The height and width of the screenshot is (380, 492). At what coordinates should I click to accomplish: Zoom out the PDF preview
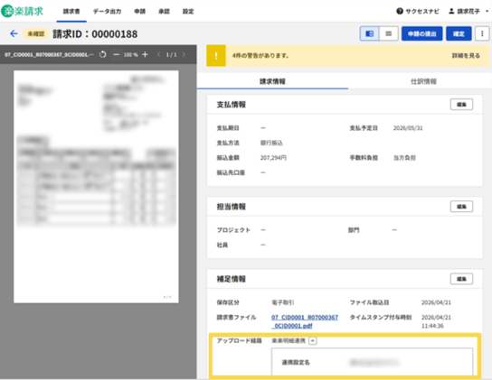tap(116, 54)
